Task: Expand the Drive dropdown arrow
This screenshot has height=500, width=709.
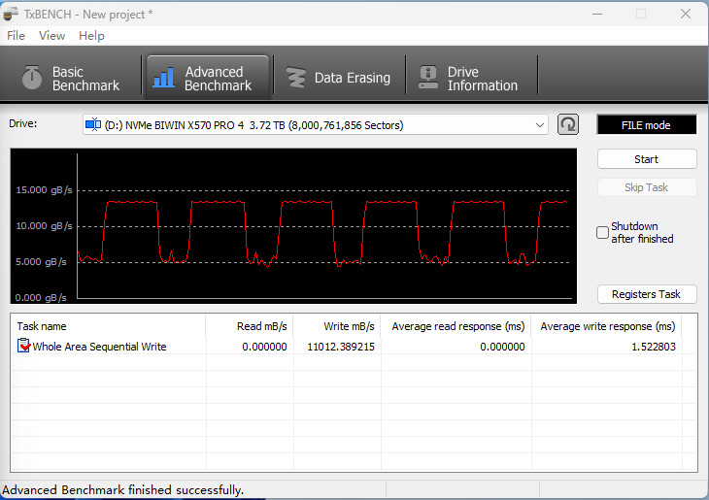Action: [540, 125]
